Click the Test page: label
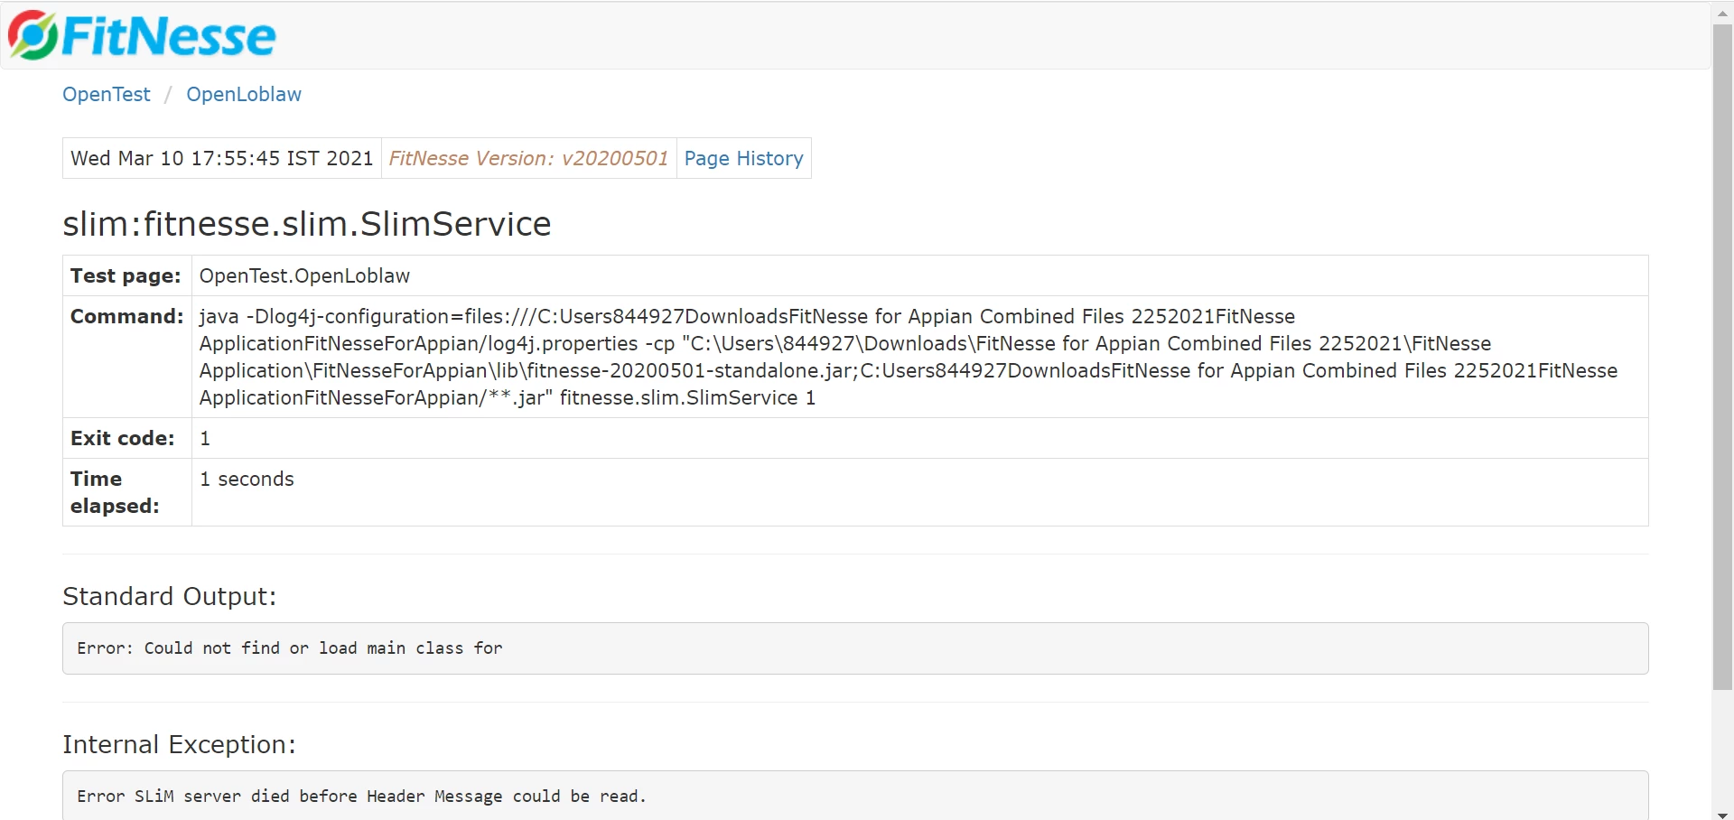Viewport: 1734px width, 820px height. pos(126,276)
